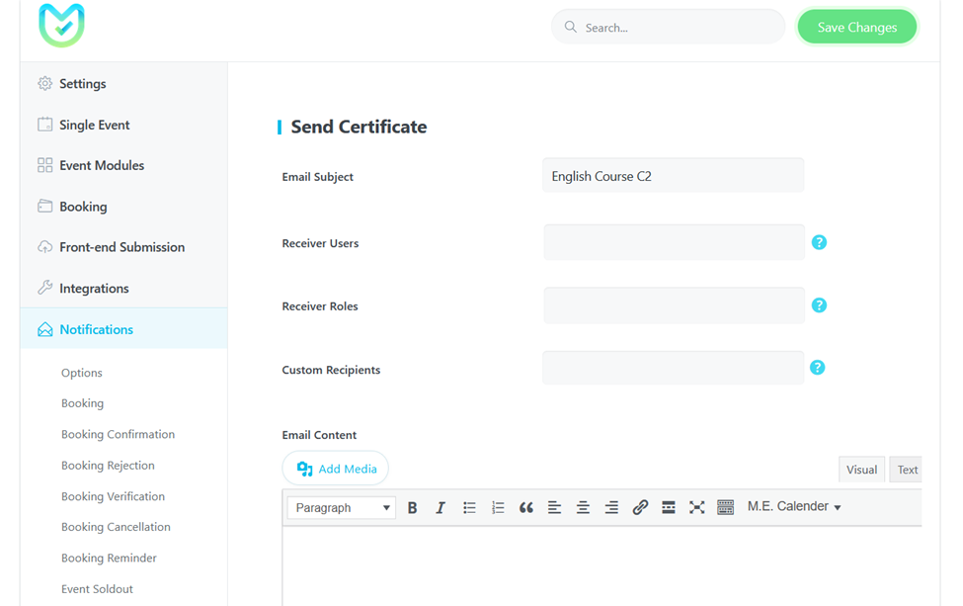This screenshot has height=606, width=963.
Task: Click the Email Subject input field
Action: pos(674,176)
